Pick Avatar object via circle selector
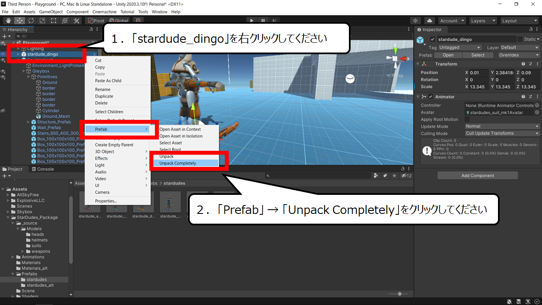 click(537, 113)
